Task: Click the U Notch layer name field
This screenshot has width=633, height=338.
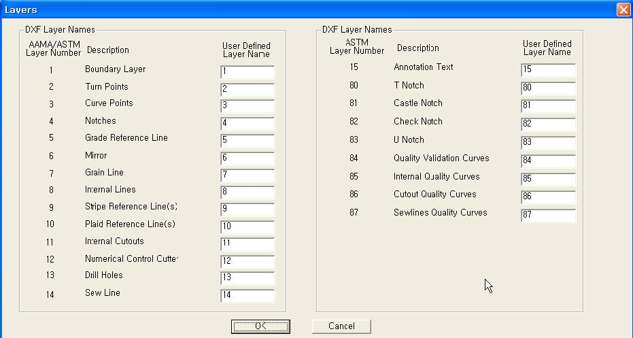Action: pos(548,143)
